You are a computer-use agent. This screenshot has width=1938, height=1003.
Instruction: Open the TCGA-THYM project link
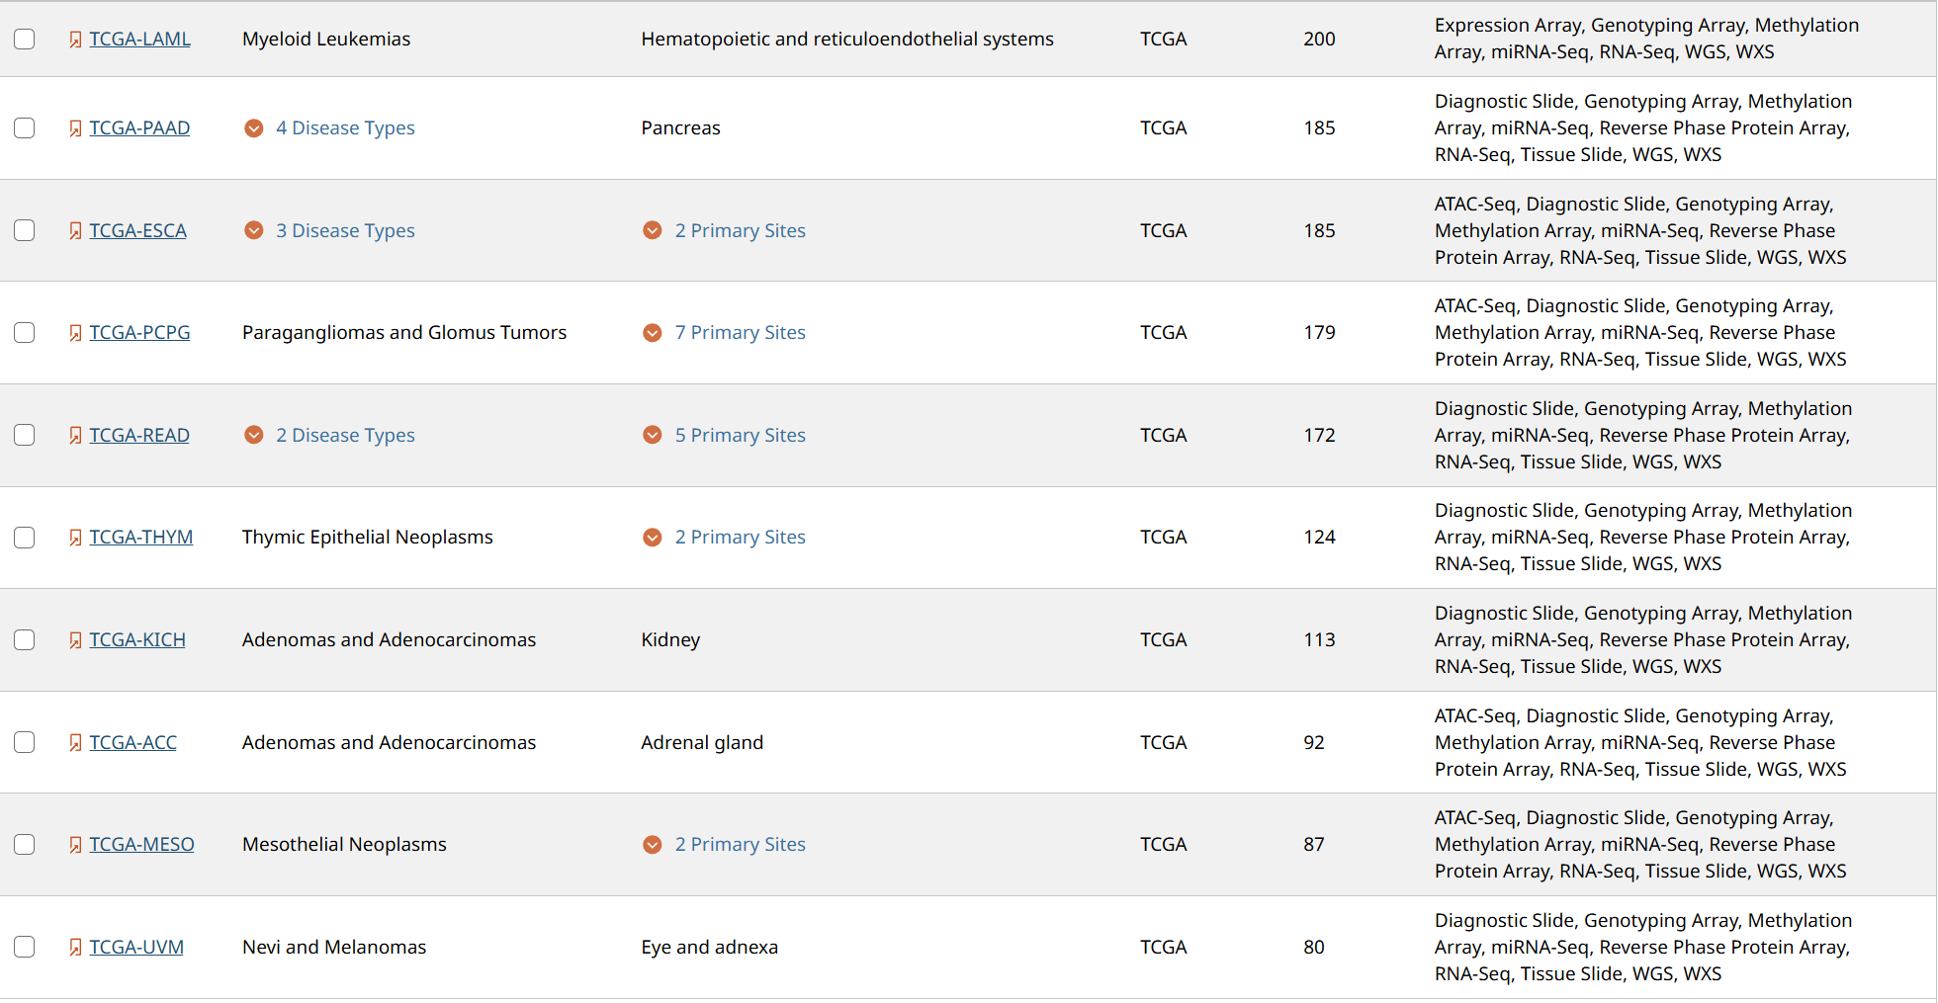coord(141,537)
